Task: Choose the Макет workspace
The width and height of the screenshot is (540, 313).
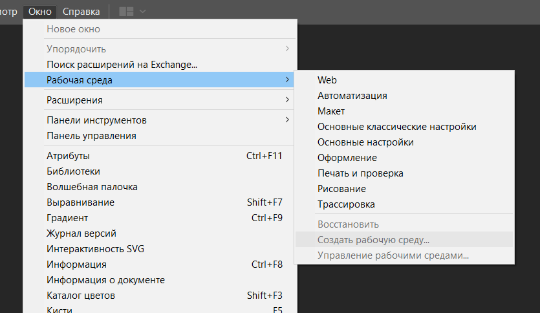Action: point(331,111)
